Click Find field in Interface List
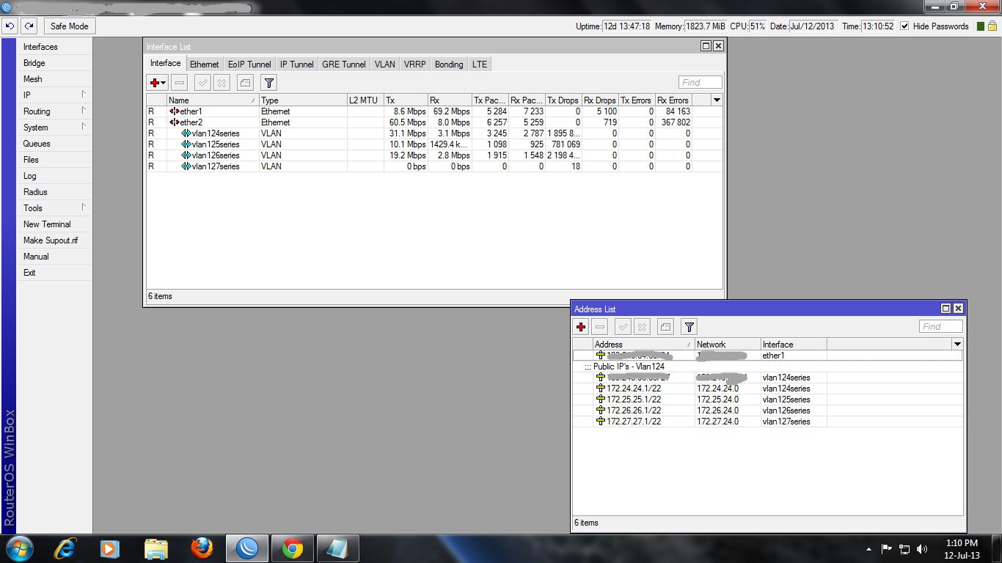1002x563 pixels. point(701,83)
